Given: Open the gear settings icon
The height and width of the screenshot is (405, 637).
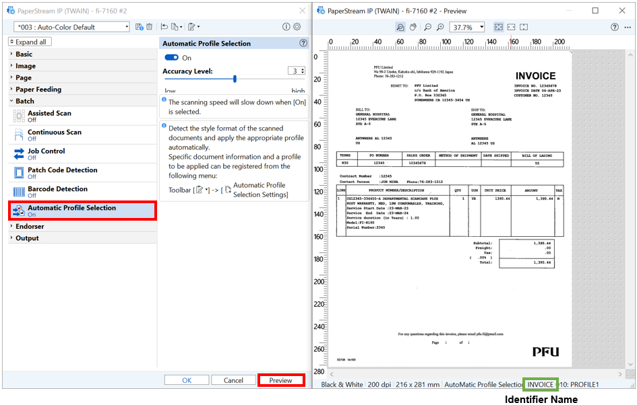Looking at the screenshot, I should point(297,27).
